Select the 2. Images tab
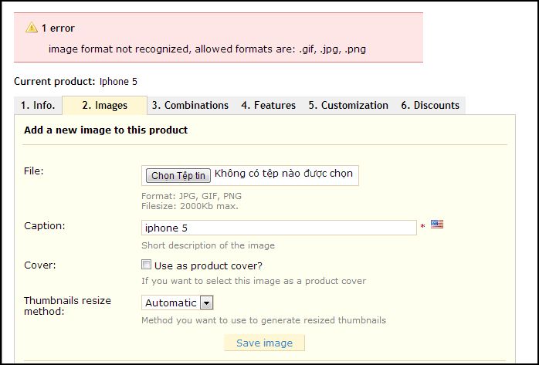The width and height of the screenshot is (539, 365). [x=104, y=105]
